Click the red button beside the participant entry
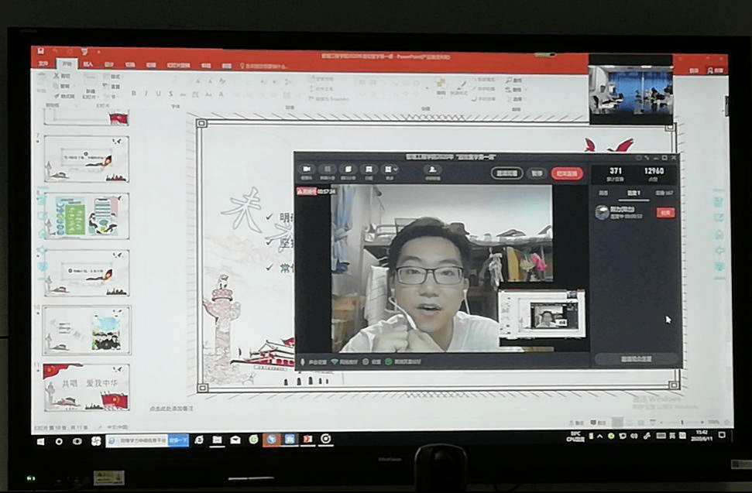Image resolution: width=752 pixels, height=493 pixels. pyautogui.click(x=666, y=213)
